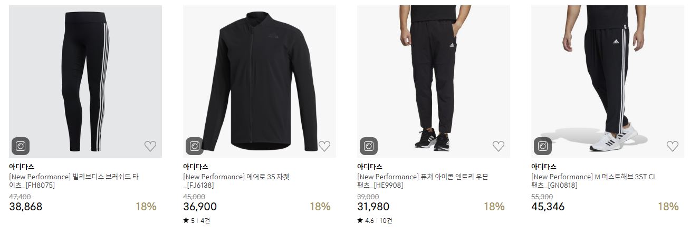Open Instagram icon on Aero 3S jacket image
Viewport: 690px width, 235px height.
click(x=195, y=146)
